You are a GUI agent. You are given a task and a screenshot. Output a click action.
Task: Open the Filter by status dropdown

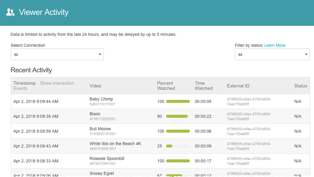coord(272,54)
